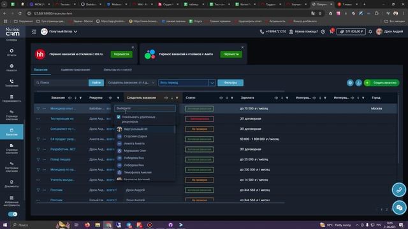Open three-dots menu for Тестировщик row
Screen dimensions: 408x229
click(x=38, y=119)
